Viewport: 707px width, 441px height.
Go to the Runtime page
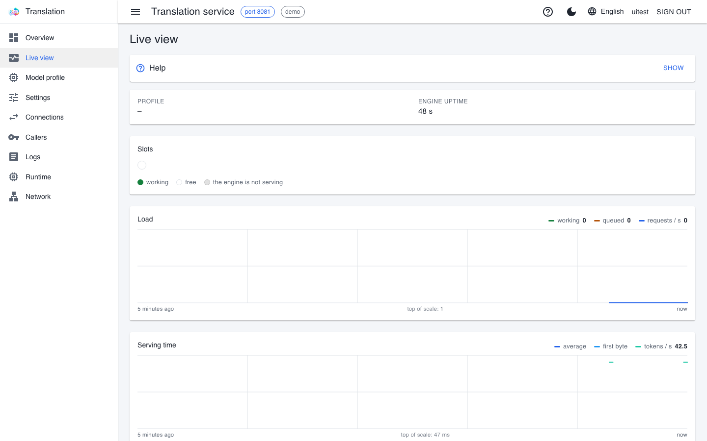(x=59, y=177)
